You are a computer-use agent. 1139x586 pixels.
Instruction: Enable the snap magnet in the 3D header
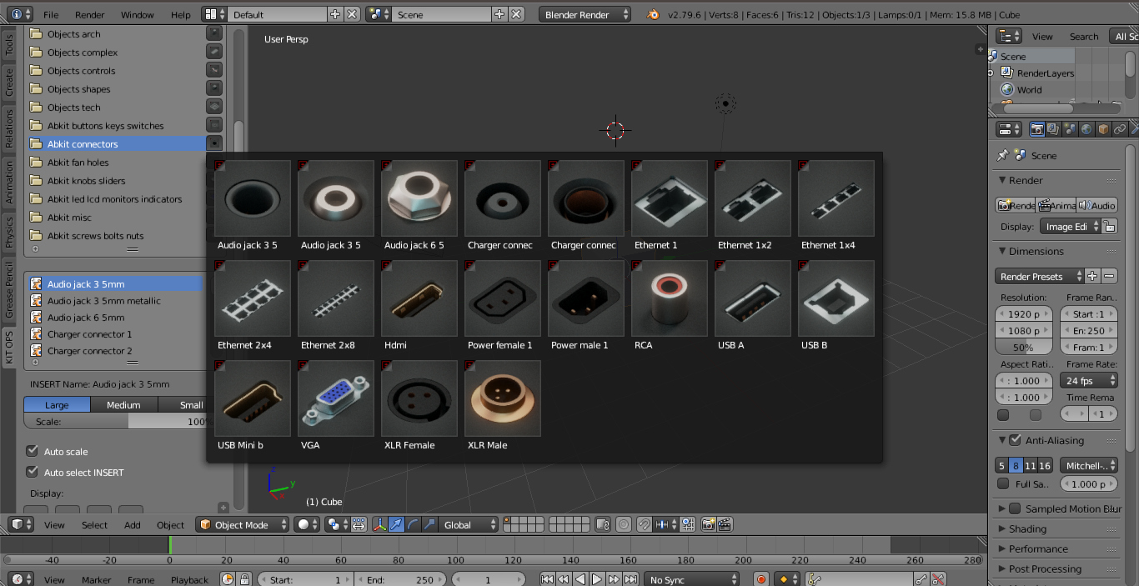(645, 525)
